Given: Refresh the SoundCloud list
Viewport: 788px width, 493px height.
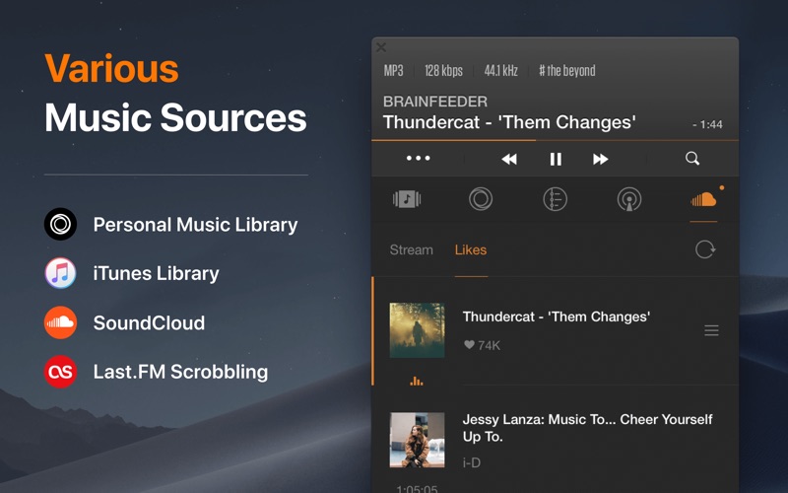Looking at the screenshot, I should pyautogui.click(x=705, y=249).
